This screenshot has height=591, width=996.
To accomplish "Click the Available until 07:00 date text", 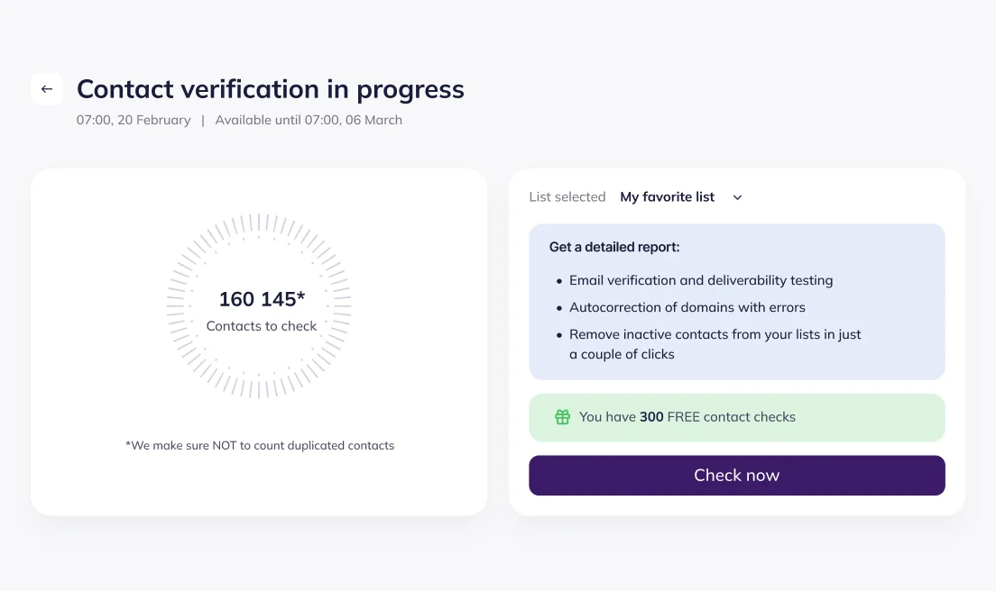I will pyautogui.click(x=310, y=119).
